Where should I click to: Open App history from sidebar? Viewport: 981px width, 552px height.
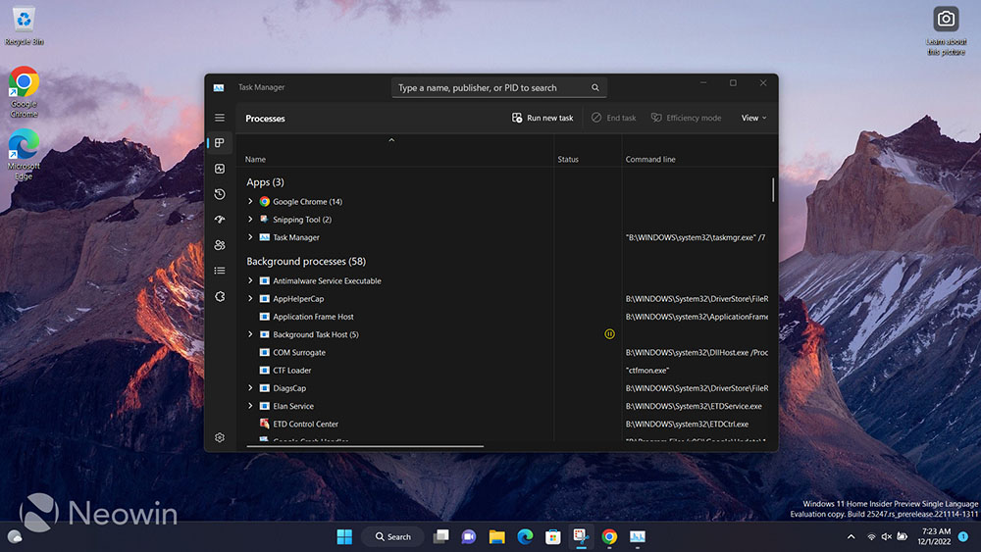point(220,194)
